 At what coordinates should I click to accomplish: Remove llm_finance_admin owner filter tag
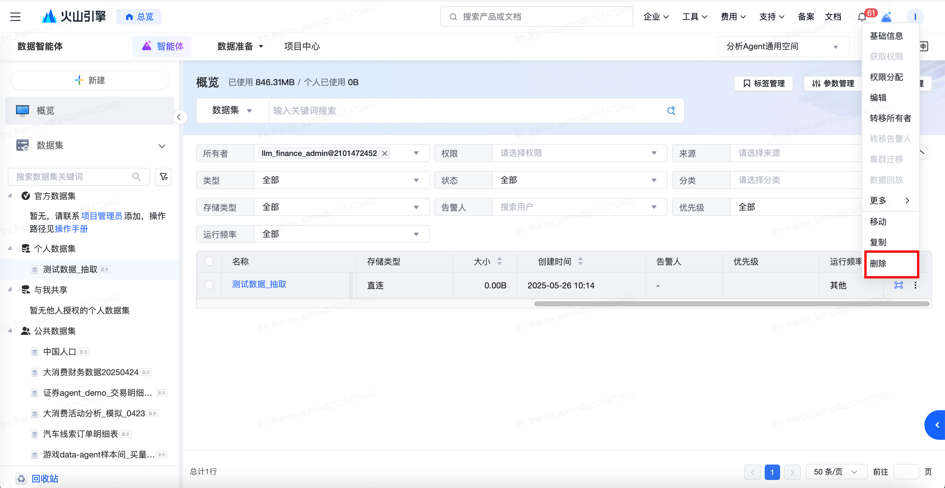click(x=384, y=153)
